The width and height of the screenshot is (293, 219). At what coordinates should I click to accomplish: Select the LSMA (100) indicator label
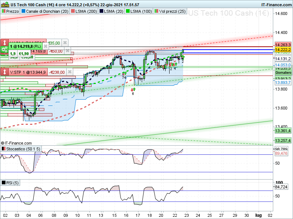click(x=139, y=11)
